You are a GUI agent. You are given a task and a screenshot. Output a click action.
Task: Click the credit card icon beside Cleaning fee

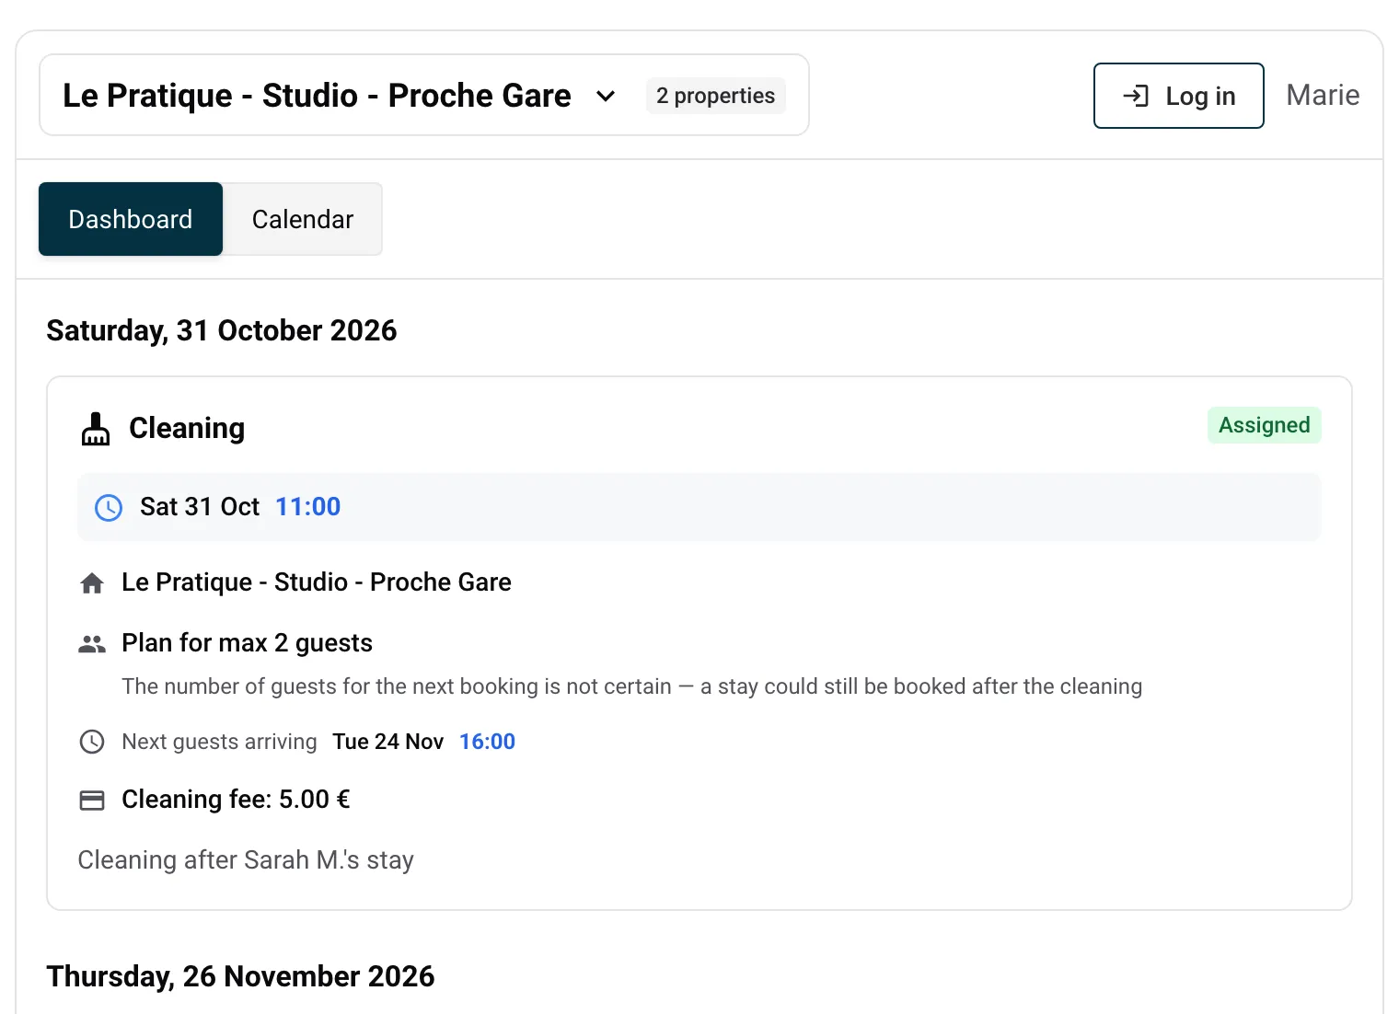tap(92, 800)
